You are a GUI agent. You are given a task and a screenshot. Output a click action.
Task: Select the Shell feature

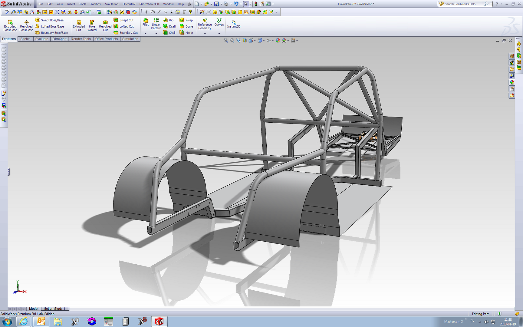click(x=169, y=33)
